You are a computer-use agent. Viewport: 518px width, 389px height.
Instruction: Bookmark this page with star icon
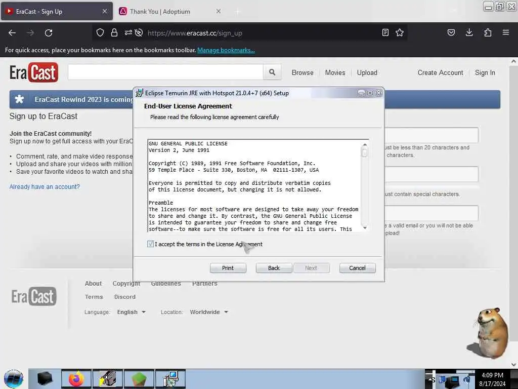[x=400, y=32]
